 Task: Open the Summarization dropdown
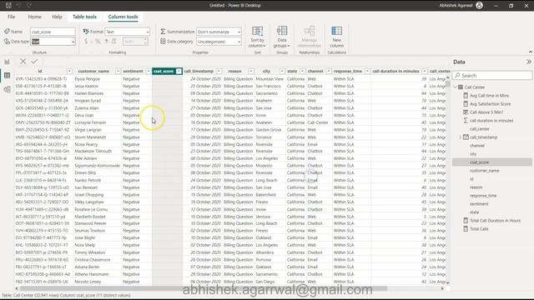coord(219,32)
